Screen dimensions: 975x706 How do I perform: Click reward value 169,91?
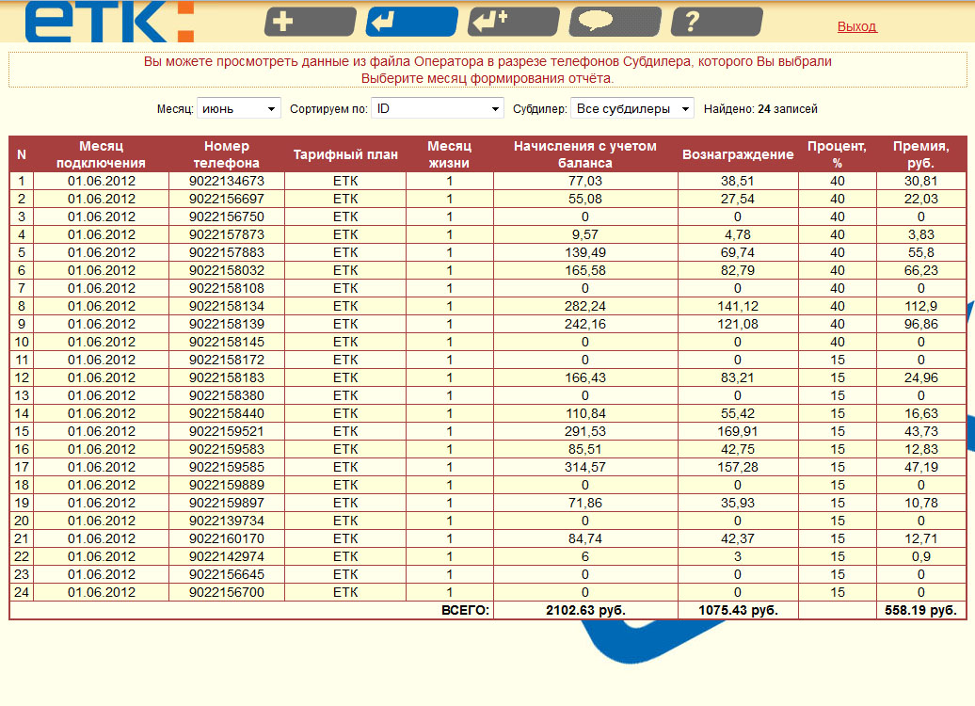[x=738, y=432]
